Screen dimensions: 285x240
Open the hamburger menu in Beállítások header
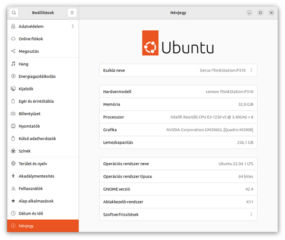(72, 12)
